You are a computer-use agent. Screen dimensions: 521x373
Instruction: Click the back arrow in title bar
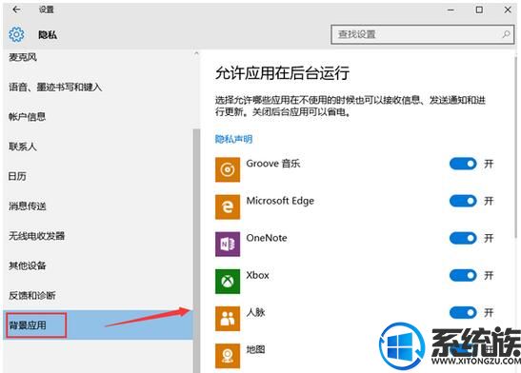point(16,10)
